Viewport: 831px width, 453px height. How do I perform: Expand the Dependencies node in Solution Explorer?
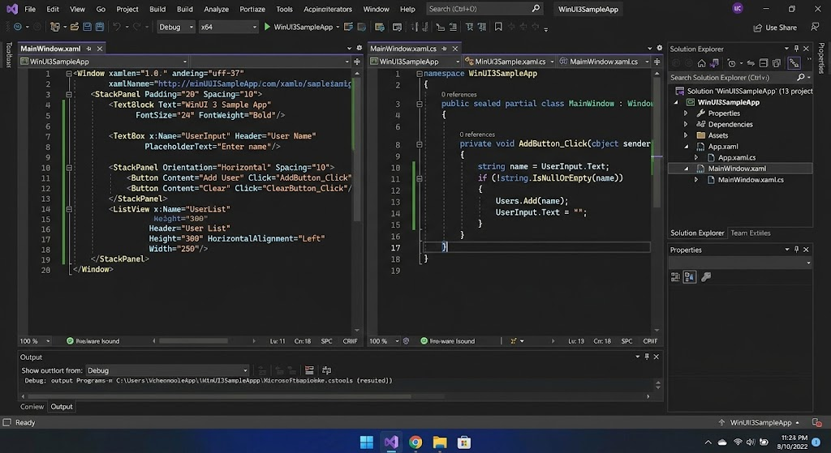tap(686, 124)
